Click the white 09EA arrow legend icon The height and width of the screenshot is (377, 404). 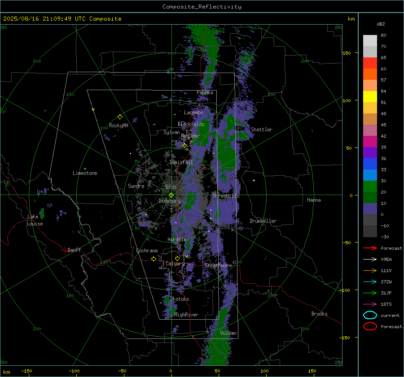tap(370, 260)
